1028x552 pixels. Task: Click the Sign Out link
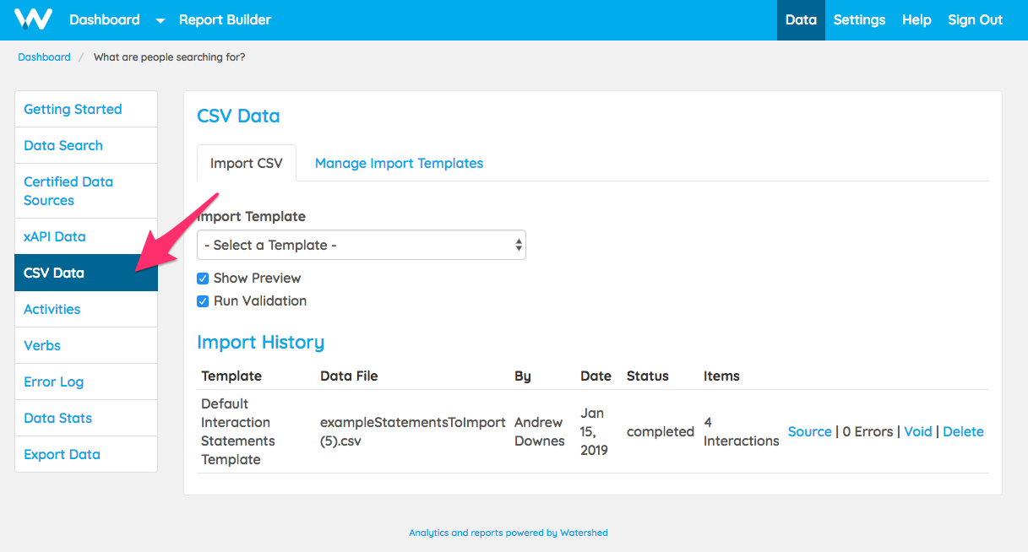point(975,20)
